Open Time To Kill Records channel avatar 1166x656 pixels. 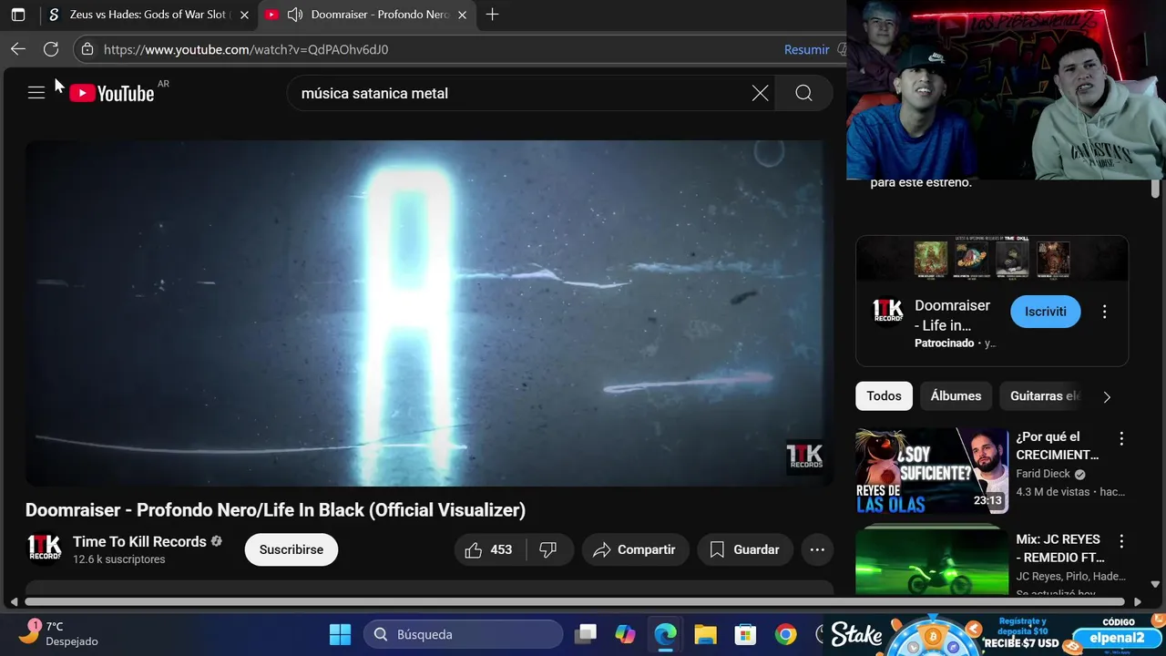pyautogui.click(x=44, y=549)
